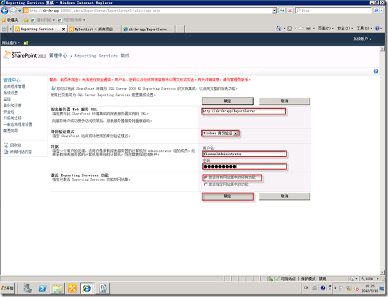This screenshot has height=297, width=388.
Task: Click the report server Web service URL field
Action: 243,111
